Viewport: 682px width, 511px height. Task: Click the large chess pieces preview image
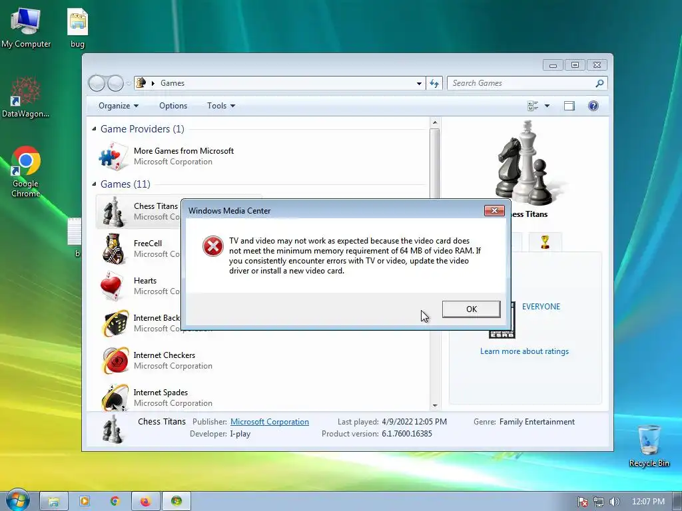tap(526, 164)
